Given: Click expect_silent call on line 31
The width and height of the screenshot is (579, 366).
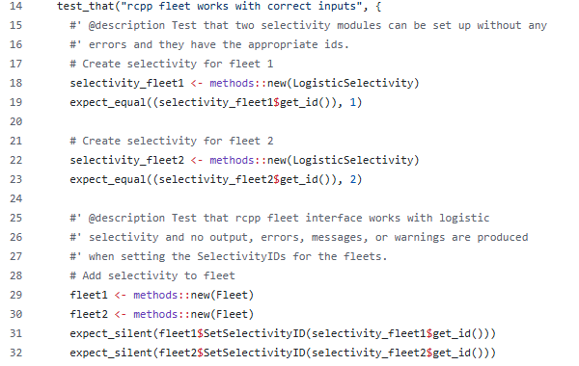Looking at the screenshot, I should pos(111,333).
